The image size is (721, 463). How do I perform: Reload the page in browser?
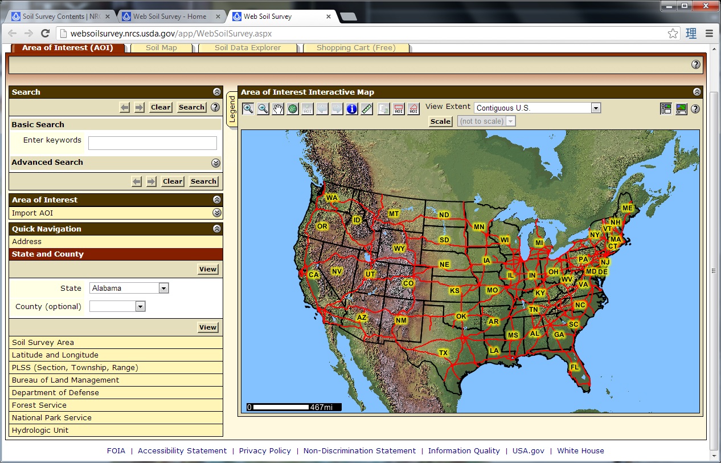[46, 34]
